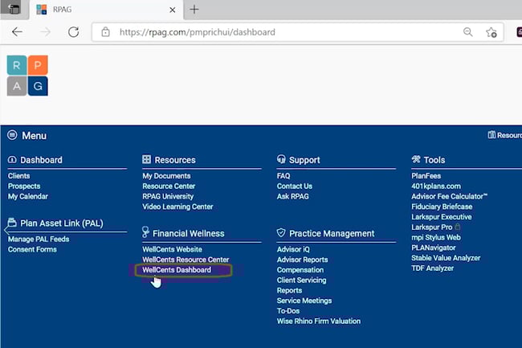Select Ask RPAG
Screen dimensions: 522x348
tap(293, 196)
